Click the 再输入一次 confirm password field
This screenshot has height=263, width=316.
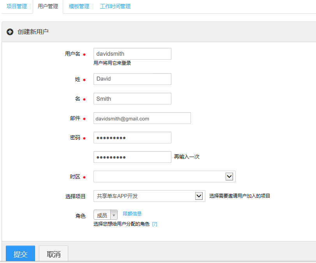click(x=132, y=157)
